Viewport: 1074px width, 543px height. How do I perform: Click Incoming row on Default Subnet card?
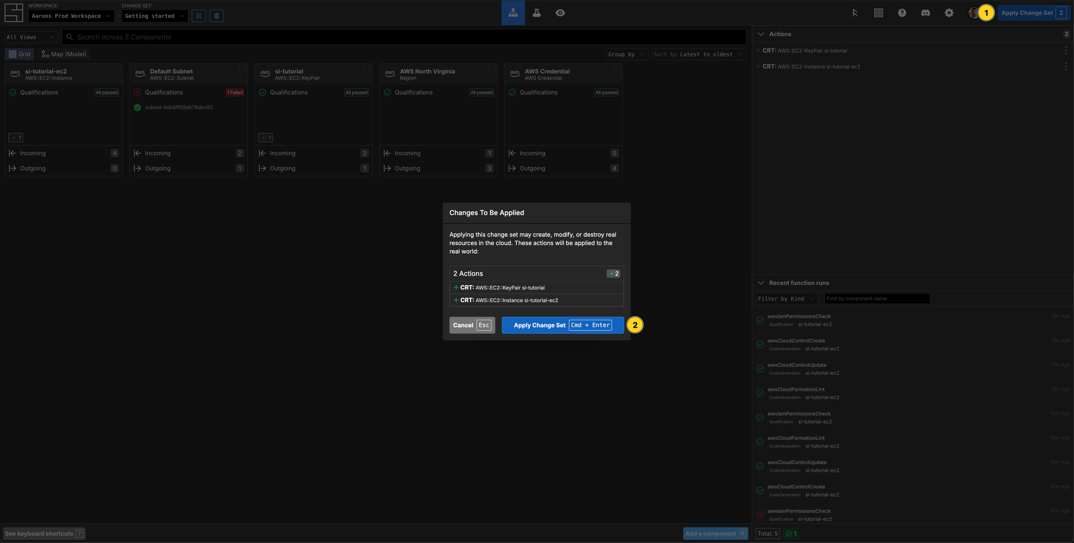[x=189, y=153]
